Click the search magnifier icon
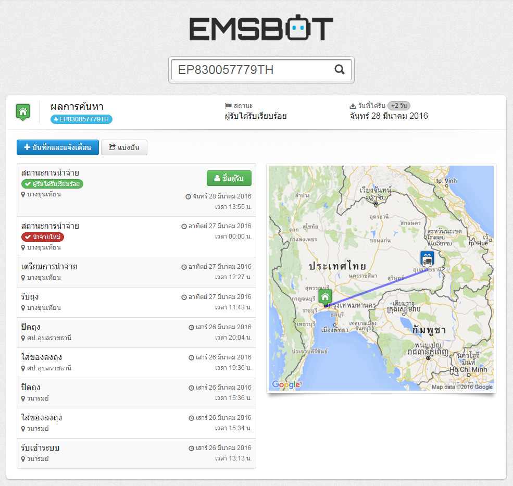 (x=340, y=69)
